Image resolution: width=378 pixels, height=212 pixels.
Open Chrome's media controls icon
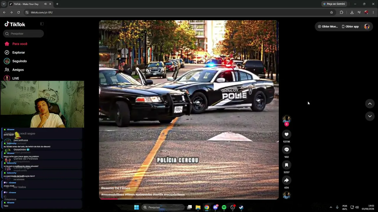click(x=359, y=12)
